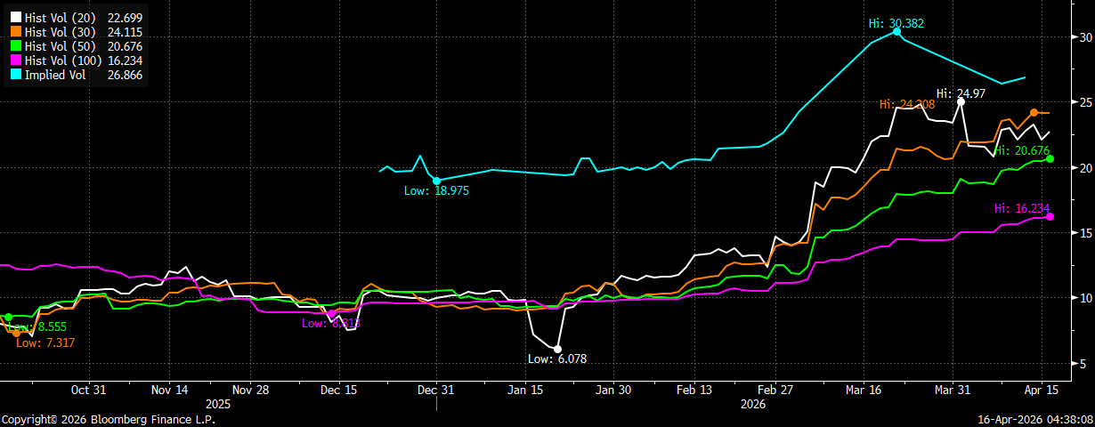Select the green endpoint marker Hi 20.676

[x=1050, y=158]
